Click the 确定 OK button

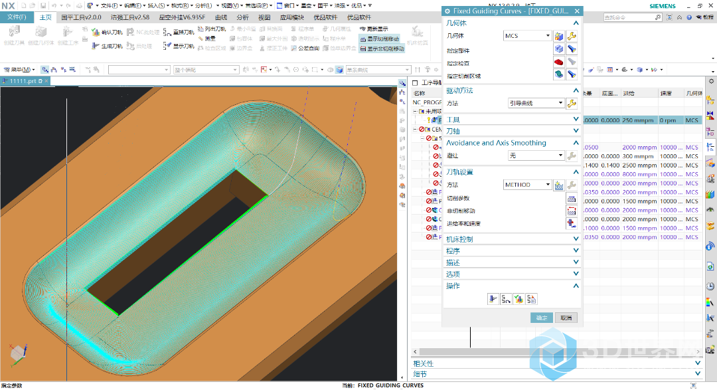pyautogui.click(x=542, y=318)
